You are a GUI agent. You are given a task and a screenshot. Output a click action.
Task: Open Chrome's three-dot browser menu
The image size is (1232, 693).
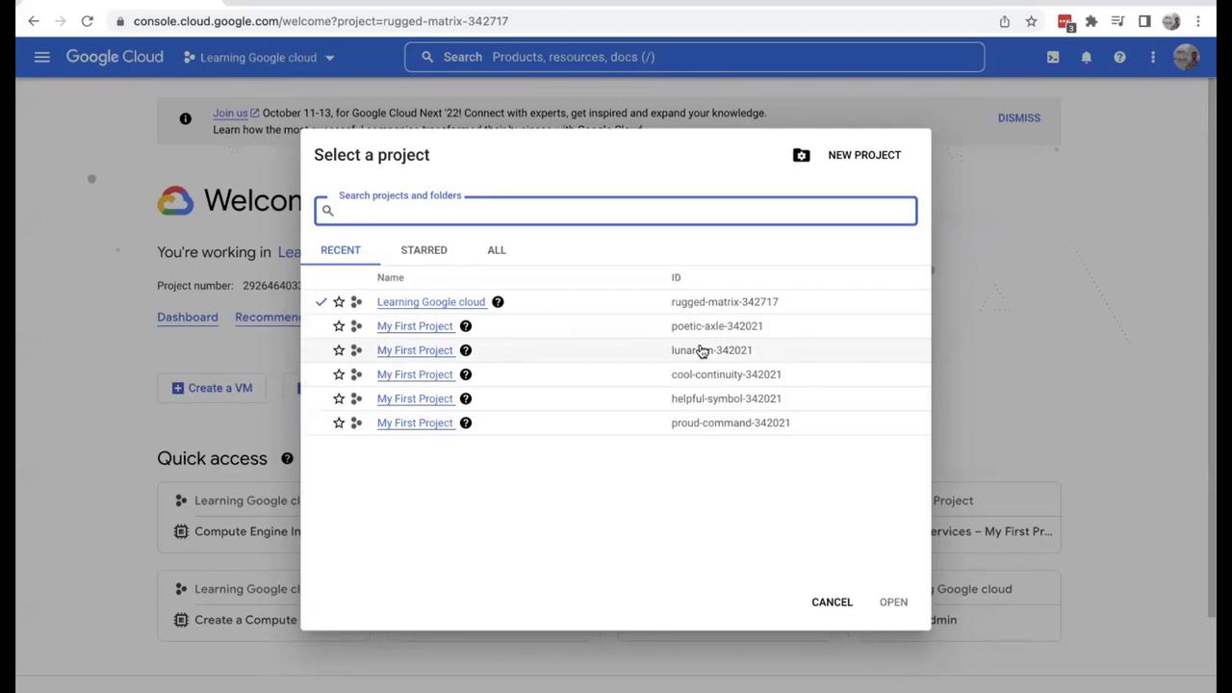pyautogui.click(x=1198, y=21)
